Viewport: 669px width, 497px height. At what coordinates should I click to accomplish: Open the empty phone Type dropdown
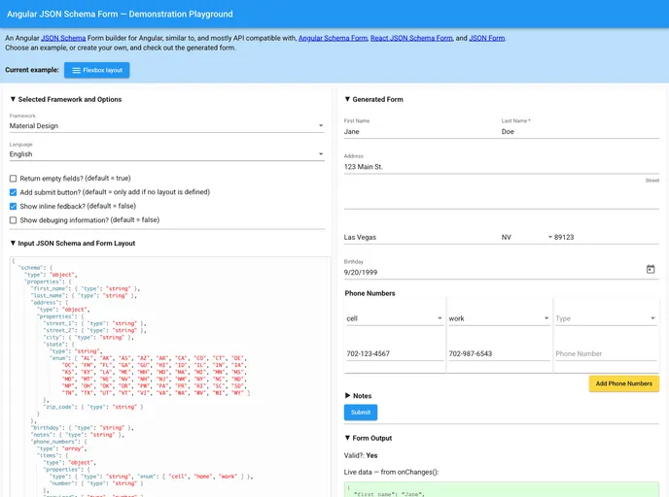click(606, 318)
